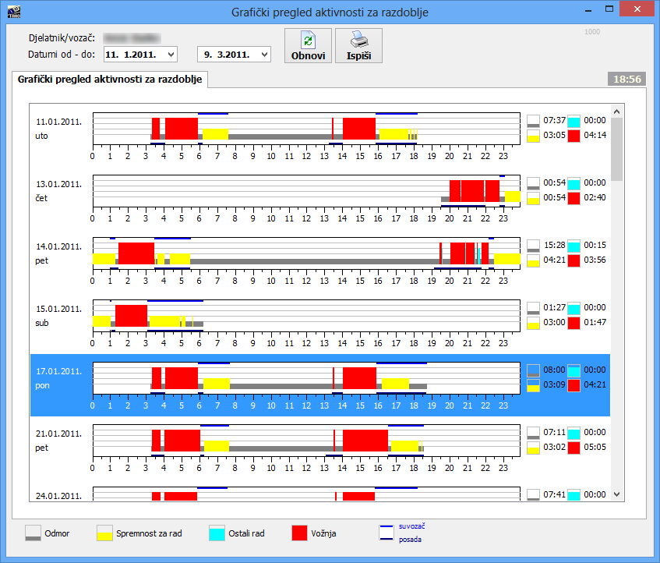Viewport: 660px width, 563px height.
Task: Click availability time 03:09 for 17.01.2011.
Action: tap(554, 384)
